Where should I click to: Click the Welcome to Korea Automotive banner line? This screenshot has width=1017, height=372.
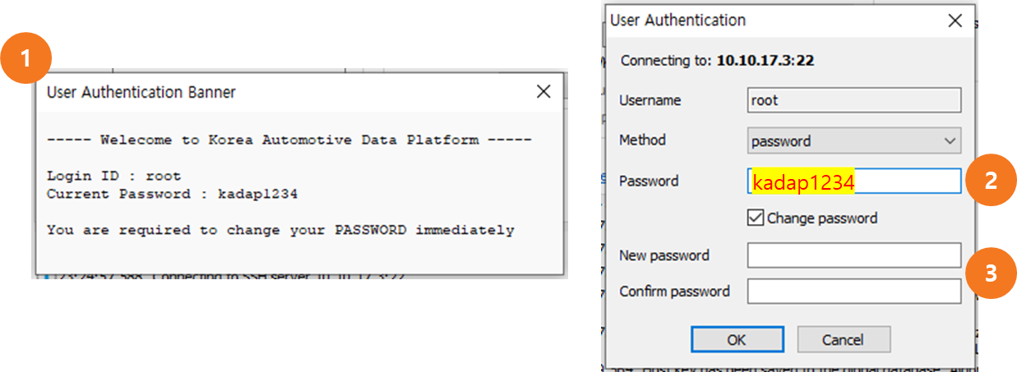[x=289, y=140]
